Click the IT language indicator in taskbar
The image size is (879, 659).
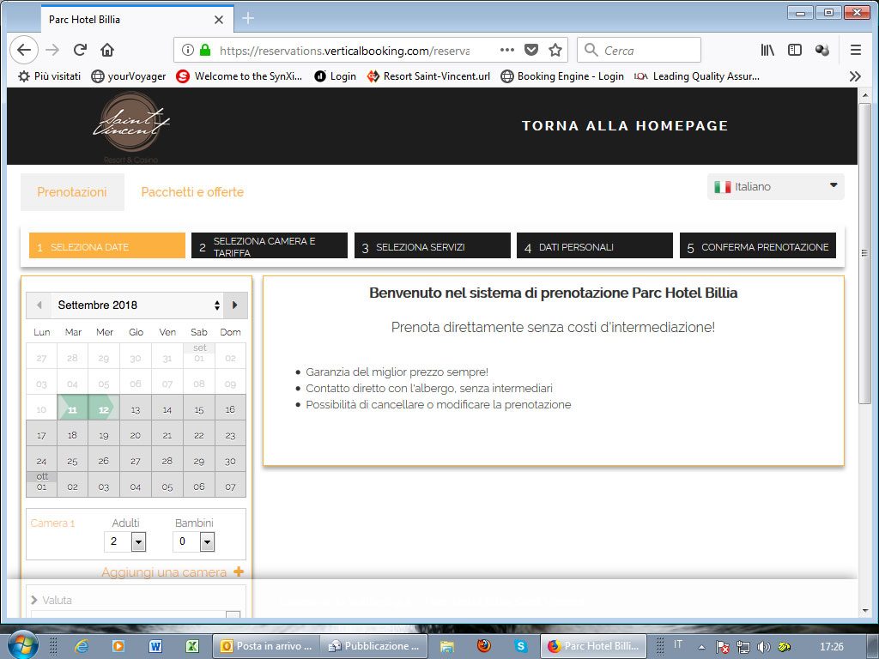click(x=678, y=644)
